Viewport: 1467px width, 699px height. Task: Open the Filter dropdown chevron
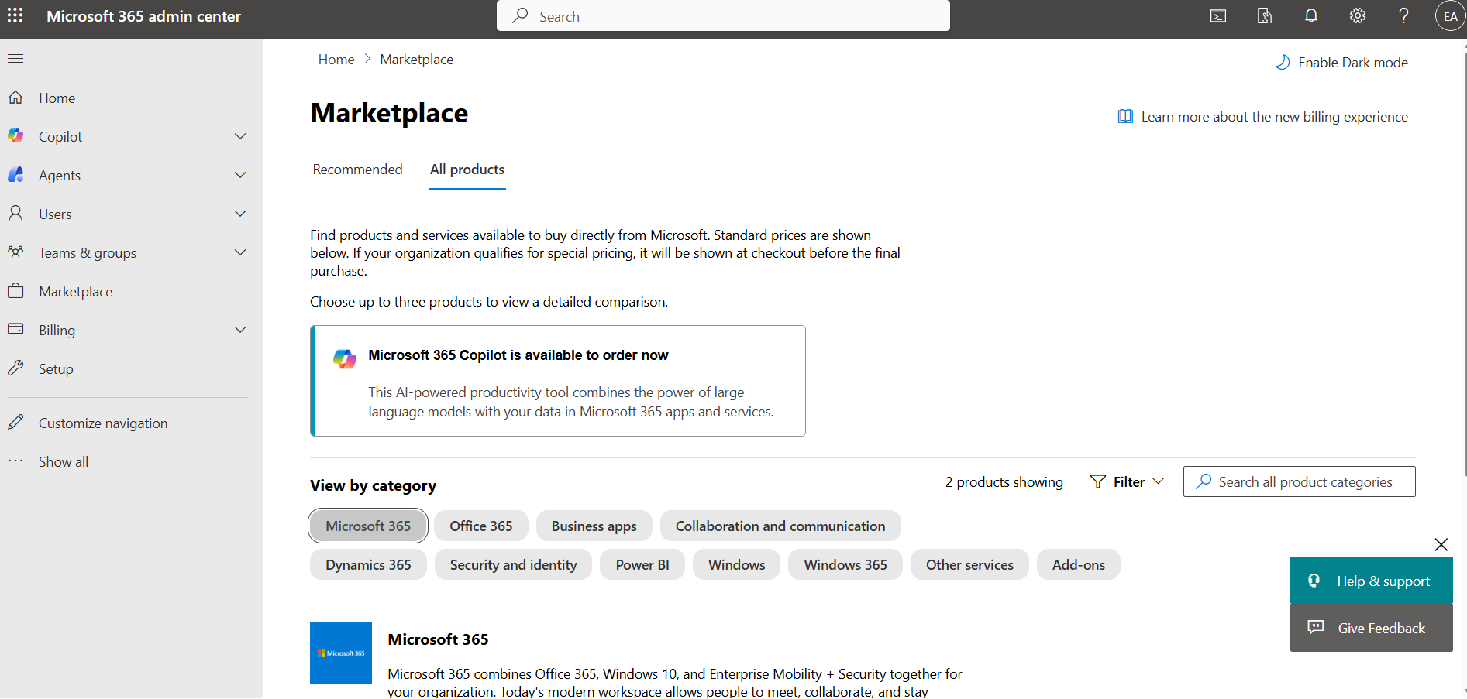point(1159,481)
